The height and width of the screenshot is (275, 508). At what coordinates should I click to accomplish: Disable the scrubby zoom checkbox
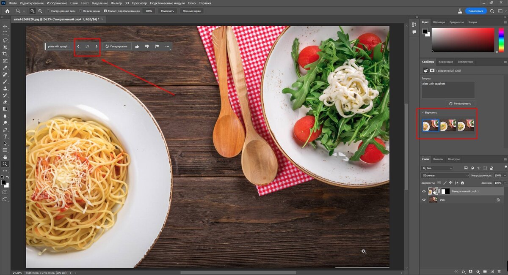click(x=105, y=11)
